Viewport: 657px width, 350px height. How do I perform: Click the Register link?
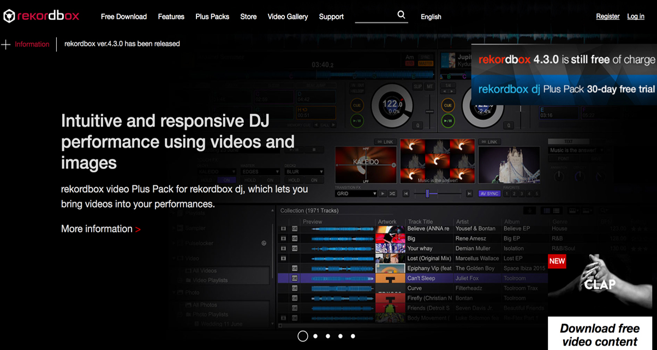click(607, 16)
